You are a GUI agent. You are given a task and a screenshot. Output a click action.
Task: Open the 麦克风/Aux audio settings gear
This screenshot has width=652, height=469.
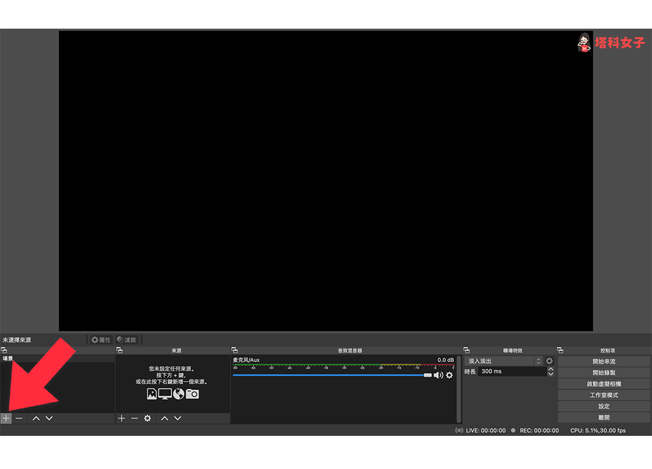pyautogui.click(x=450, y=375)
